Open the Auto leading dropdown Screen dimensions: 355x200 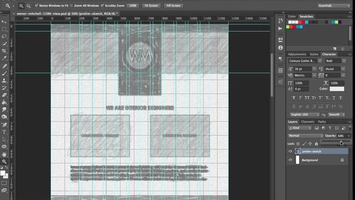coord(343,69)
